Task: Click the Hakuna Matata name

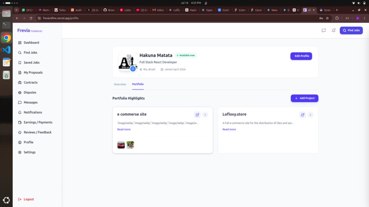Action: pos(156,55)
